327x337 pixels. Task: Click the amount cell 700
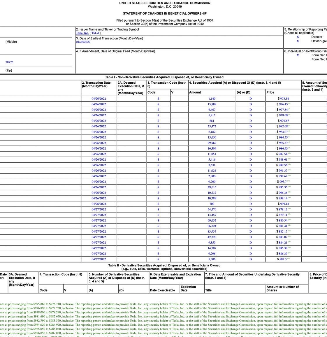click(x=212, y=204)
